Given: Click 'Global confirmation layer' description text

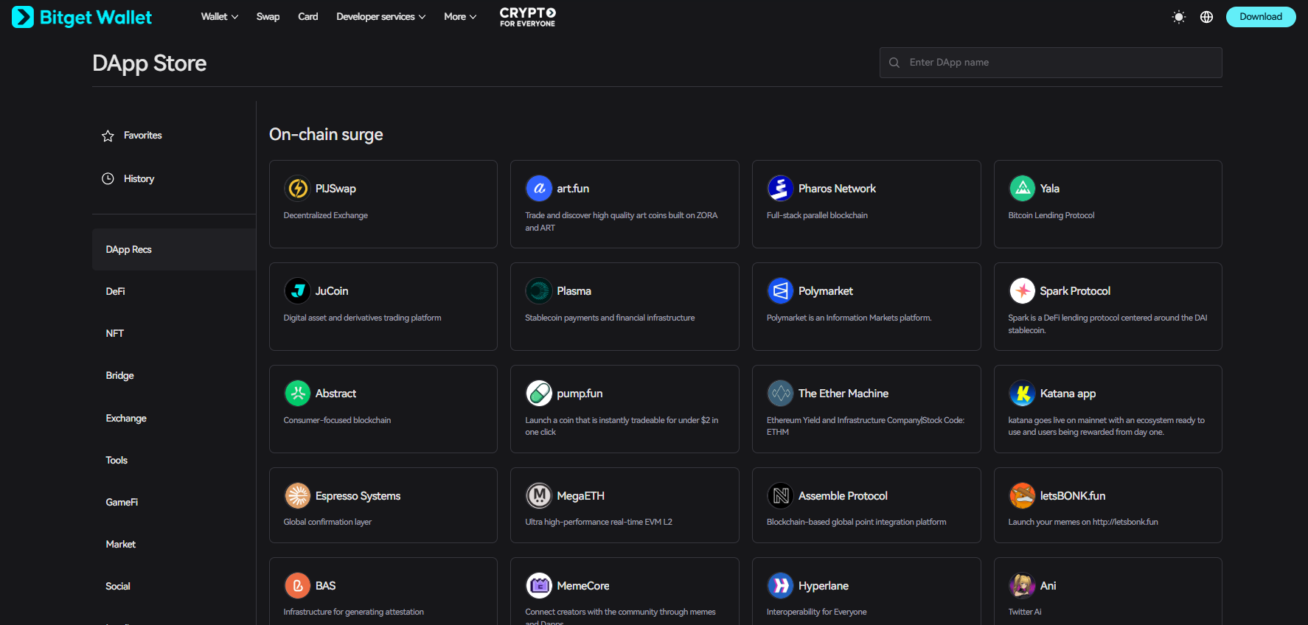Looking at the screenshot, I should pyautogui.click(x=327, y=522).
